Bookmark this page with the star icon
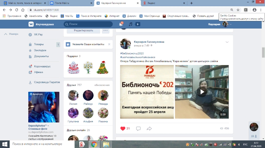 click(238, 10)
